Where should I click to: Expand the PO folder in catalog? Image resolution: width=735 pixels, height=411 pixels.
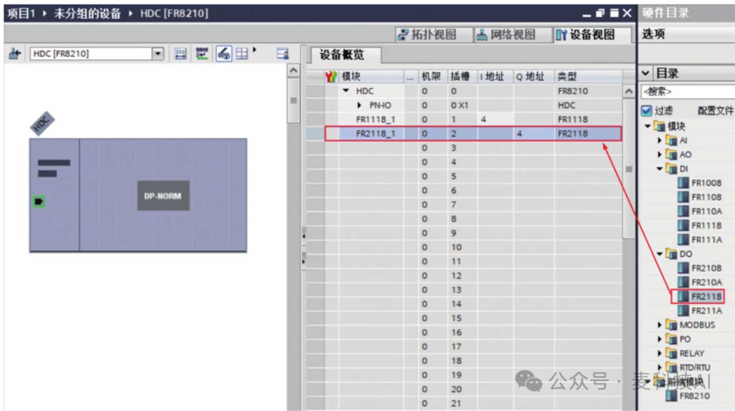pos(659,339)
